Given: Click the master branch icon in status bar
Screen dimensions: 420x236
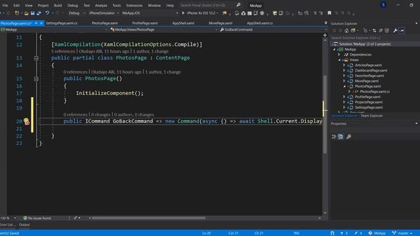Looking at the screenshot, I should [x=394, y=233].
